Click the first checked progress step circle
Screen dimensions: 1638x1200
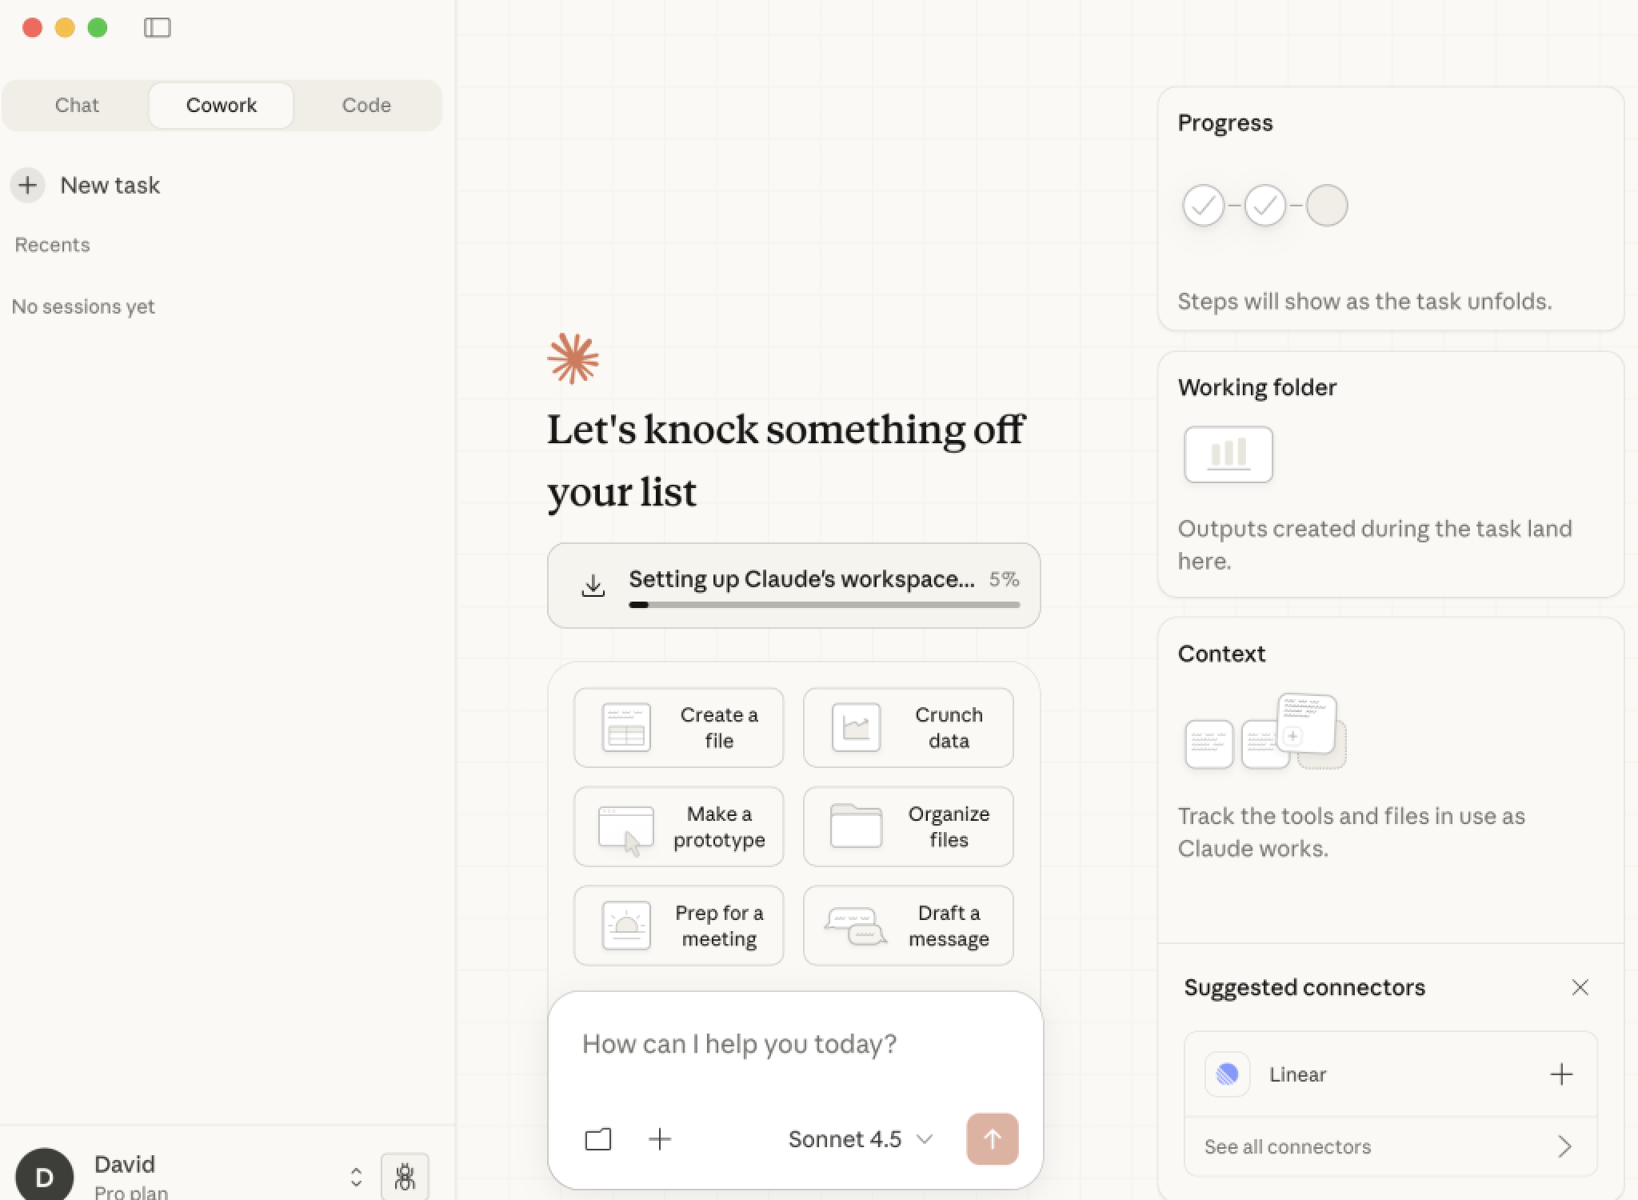click(x=1203, y=206)
